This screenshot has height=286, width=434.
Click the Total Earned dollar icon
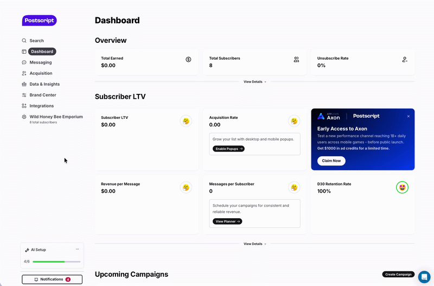point(188,59)
